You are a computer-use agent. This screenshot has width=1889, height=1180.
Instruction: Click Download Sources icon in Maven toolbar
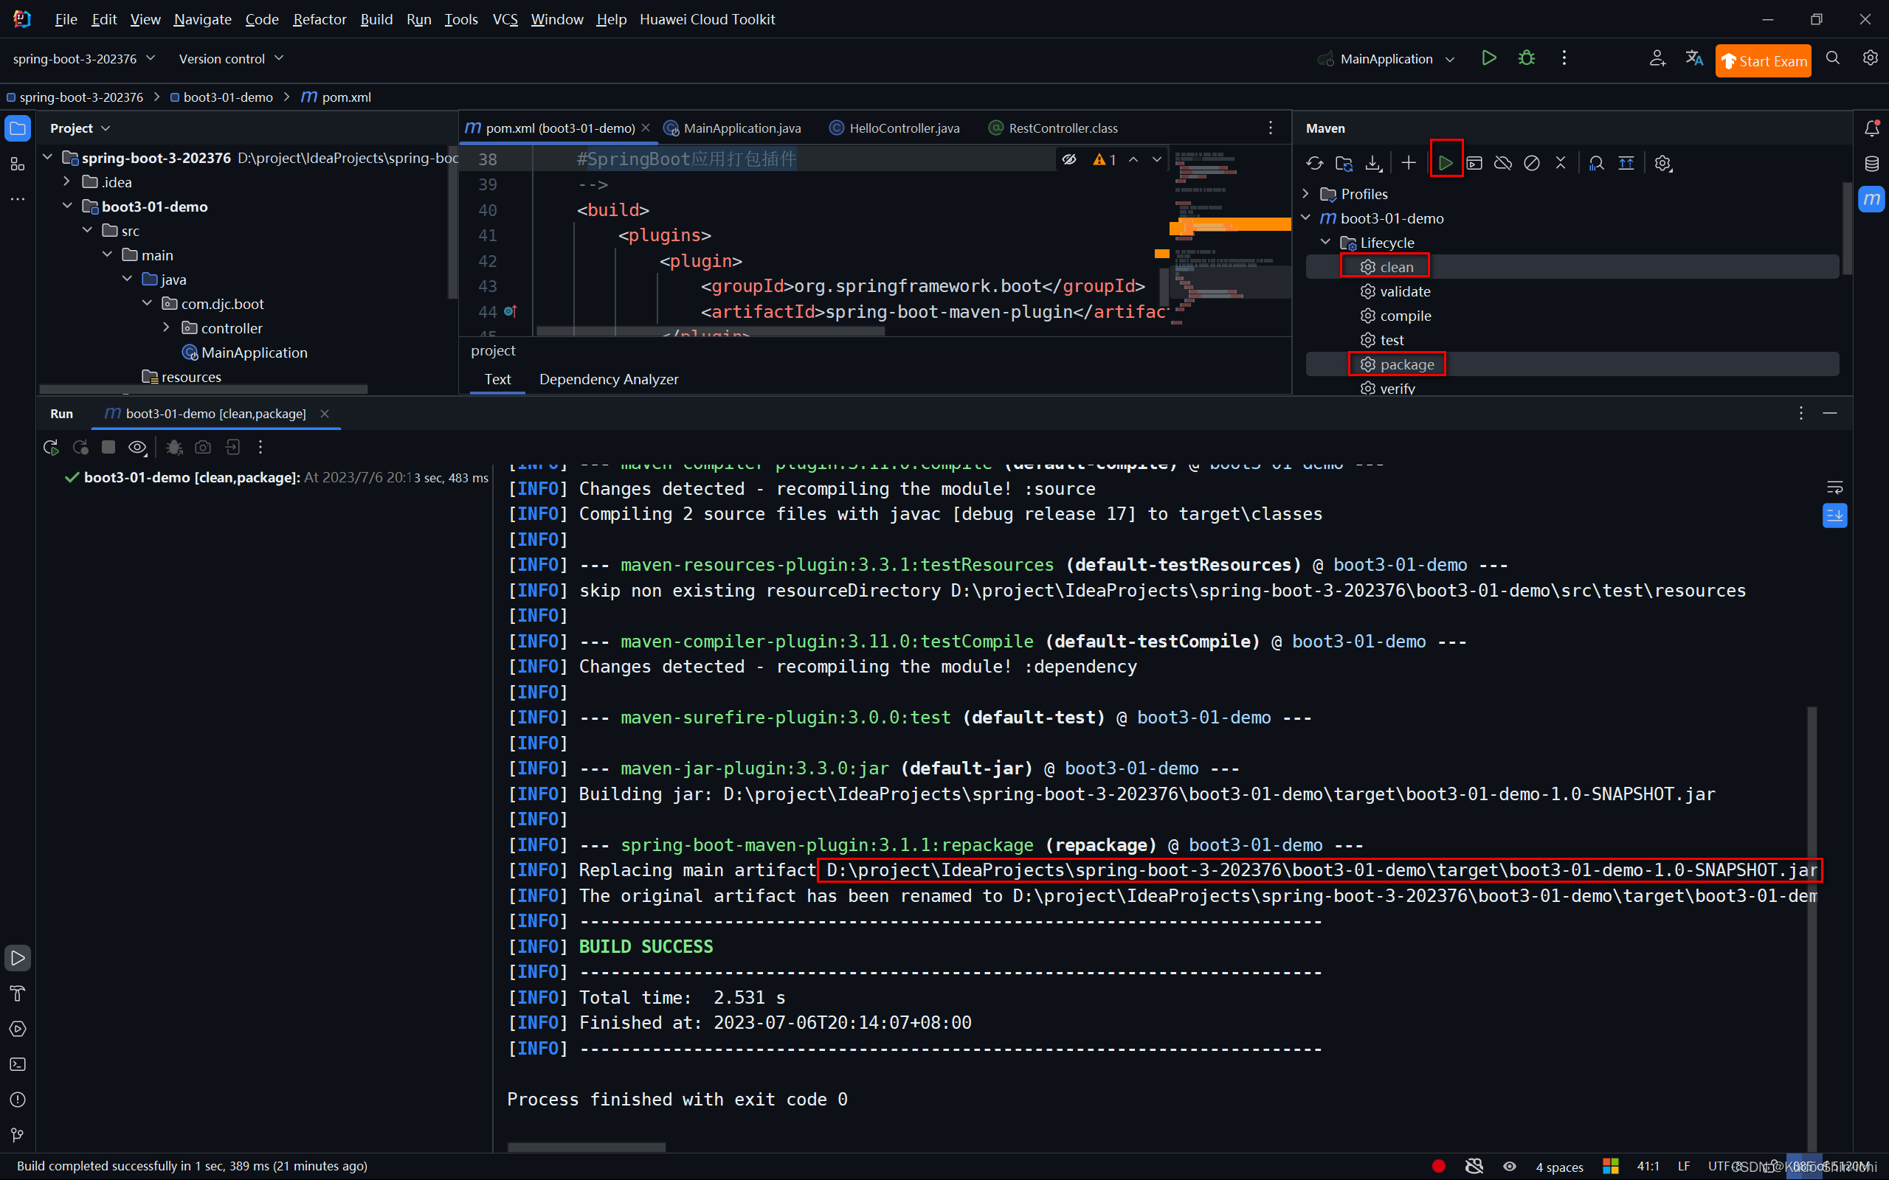coord(1373,163)
